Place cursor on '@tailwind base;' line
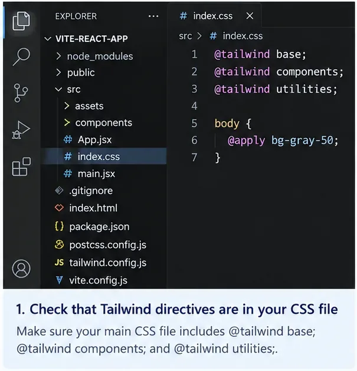Screen dimensions: 357x371 tap(260, 54)
